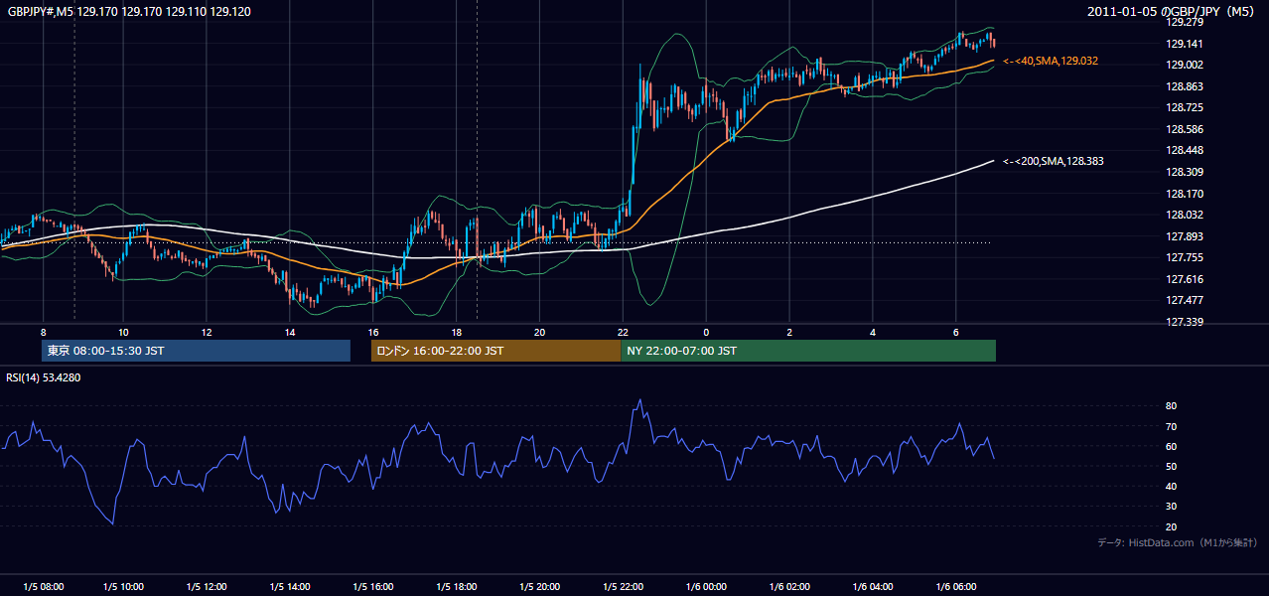
Task: Click hour tick 0 under price chart
Action: [706, 331]
